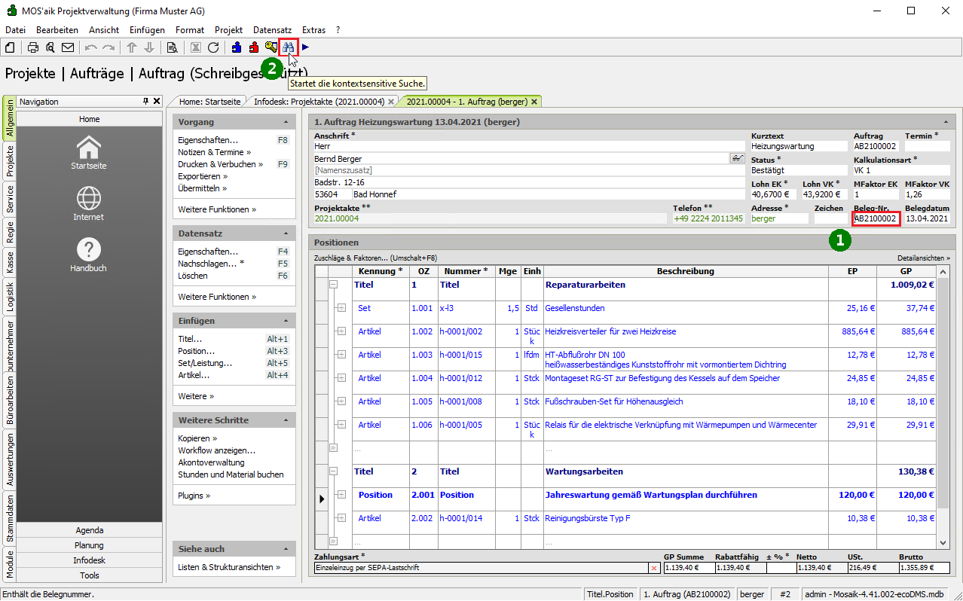Collapse the Vorgang panel section
The width and height of the screenshot is (963, 601).
coord(286,122)
